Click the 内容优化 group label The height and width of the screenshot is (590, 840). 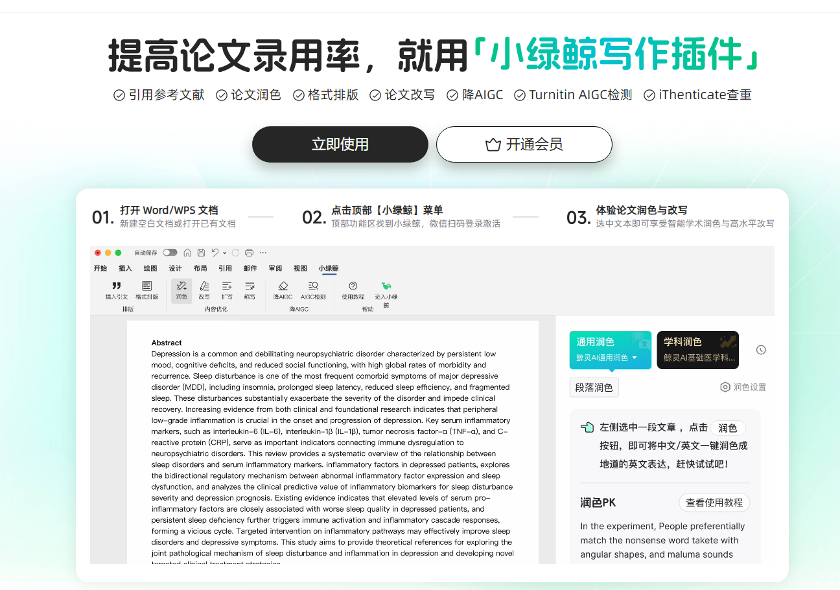tap(216, 310)
